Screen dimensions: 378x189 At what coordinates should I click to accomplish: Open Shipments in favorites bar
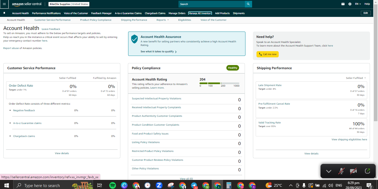239,13
